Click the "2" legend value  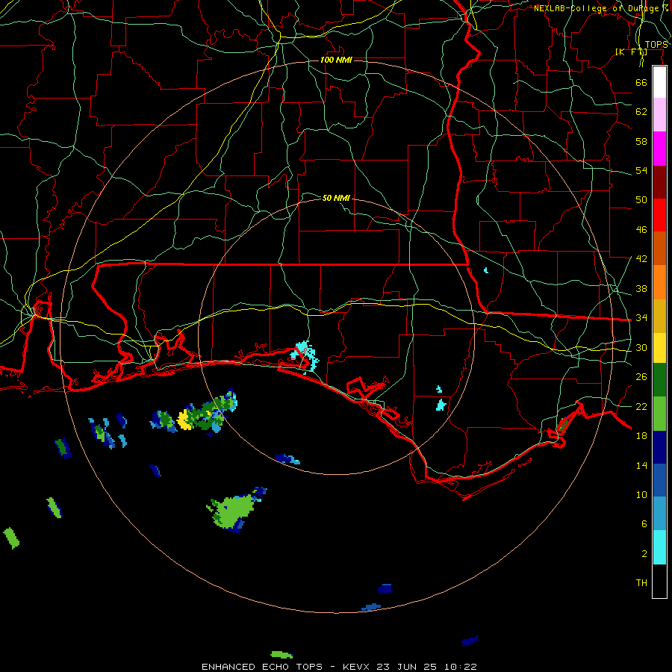pos(644,554)
